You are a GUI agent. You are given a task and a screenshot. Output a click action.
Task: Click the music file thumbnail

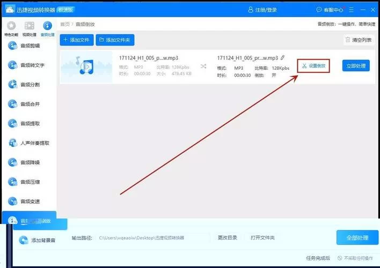coord(86,67)
